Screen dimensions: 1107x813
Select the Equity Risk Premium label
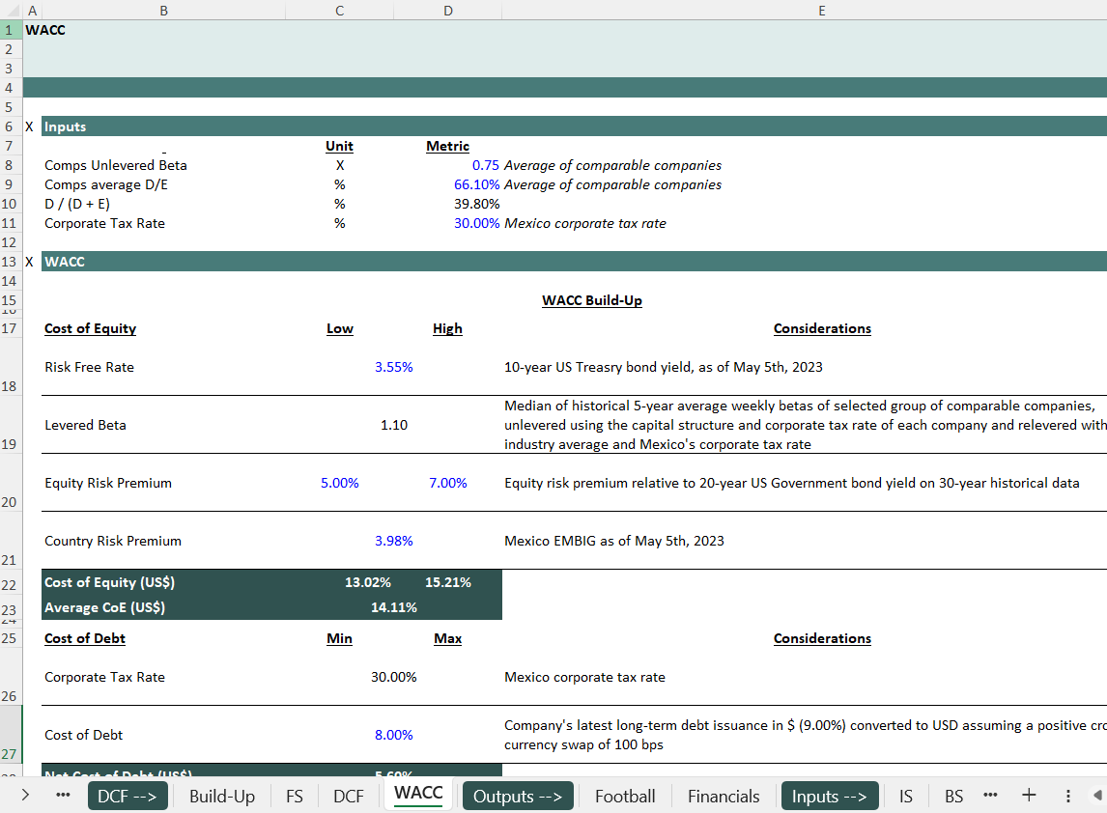[108, 483]
